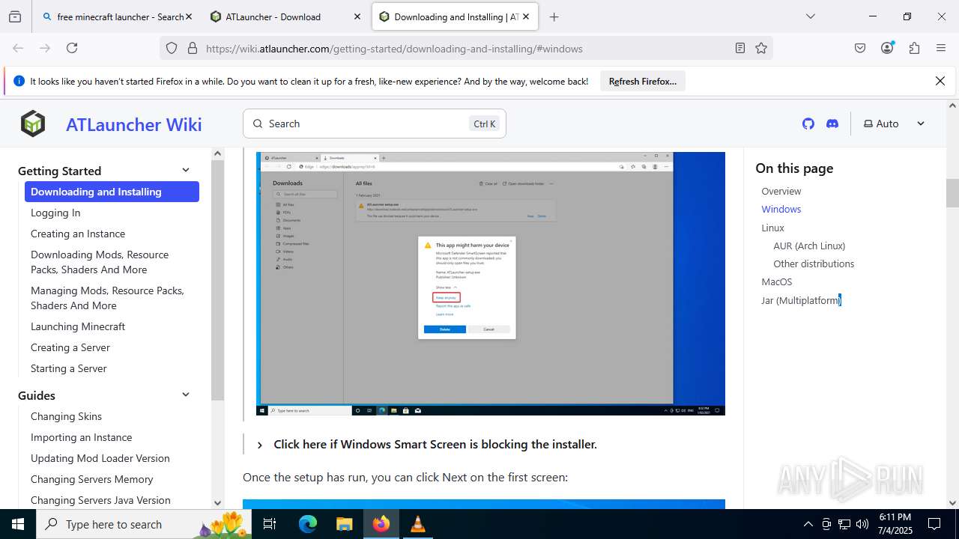Jump to Jar (Multiplatform) section
This screenshot has width=959, height=539.
pos(801,300)
